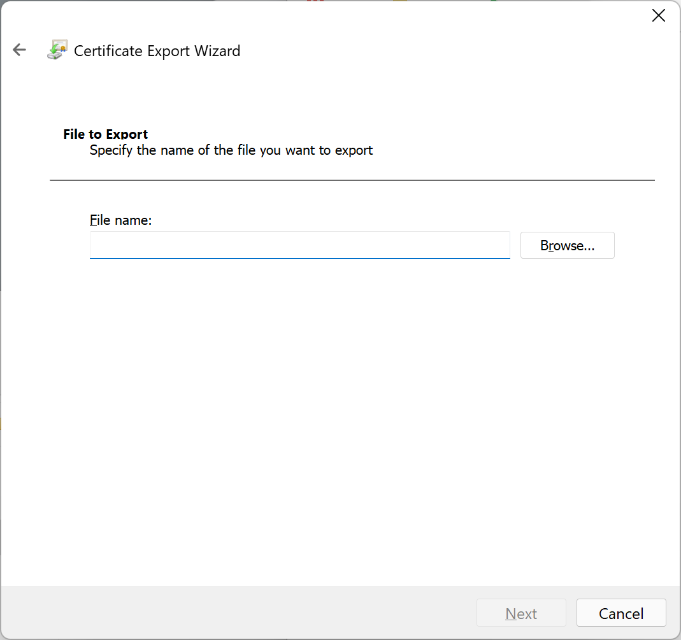681x640 pixels.
Task: Open the Browse... file dialog
Action: click(567, 245)
